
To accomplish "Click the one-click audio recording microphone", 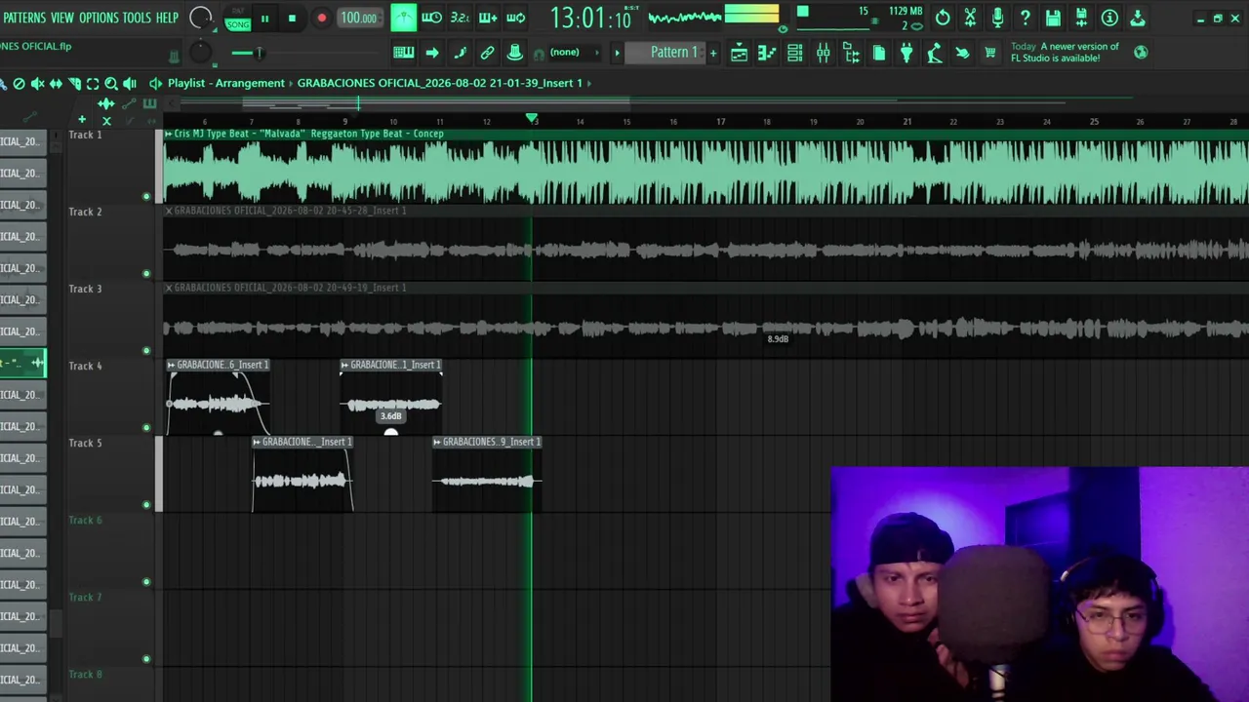I will tap(997, 18).
